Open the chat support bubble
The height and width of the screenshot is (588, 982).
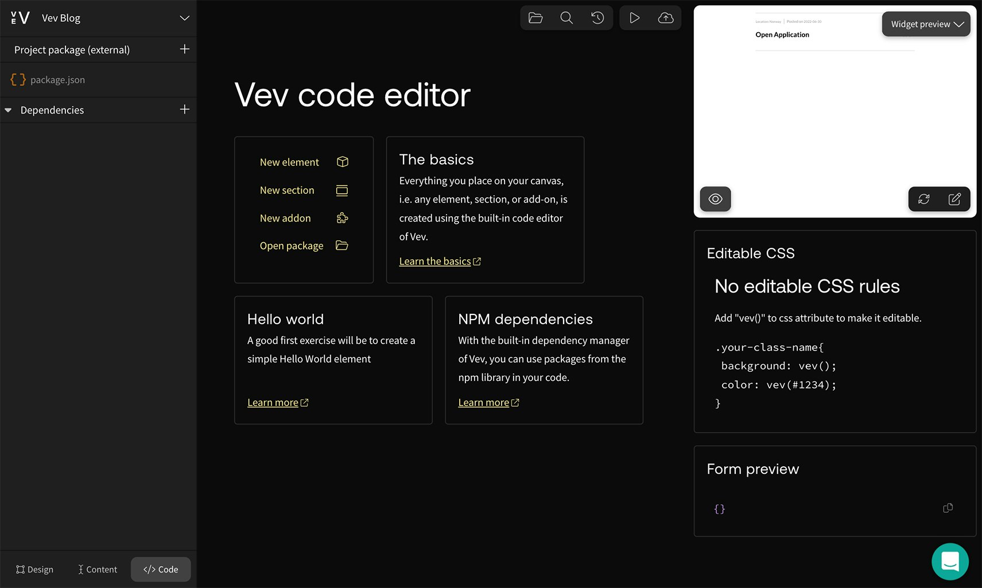950,562
